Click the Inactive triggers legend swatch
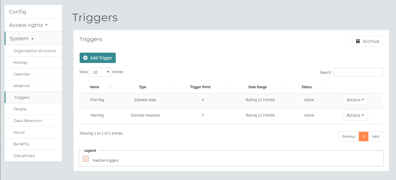This screenshot has width=396, height=180. (86, 159)
